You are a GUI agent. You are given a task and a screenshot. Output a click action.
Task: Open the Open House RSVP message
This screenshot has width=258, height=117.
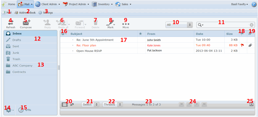[89, 51]
